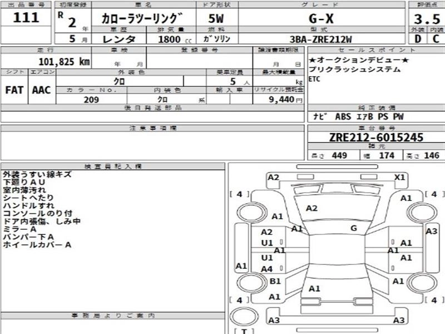Click the chassis number ZRE212-6015245
Viewport: 445px width, 334px height.
376,137
